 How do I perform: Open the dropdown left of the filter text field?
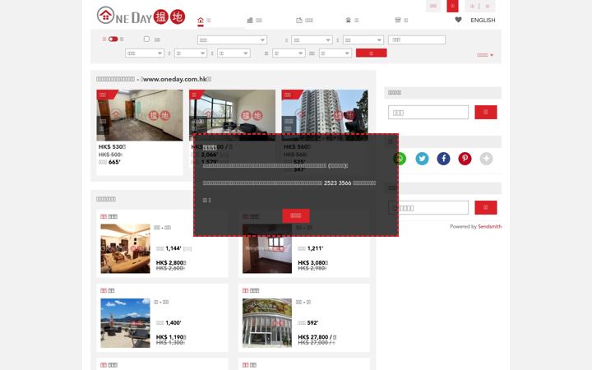pyautogui.click(x=363, y=40)
